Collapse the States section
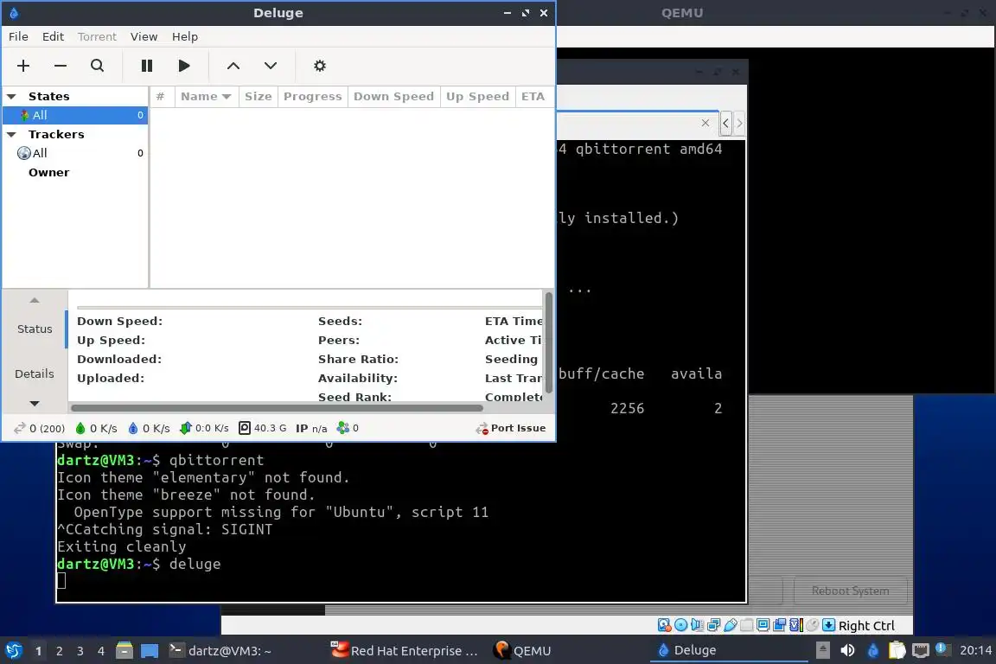The height and width of the screenshot is (664, 996). pyautogui.click(x=11, y=97)
